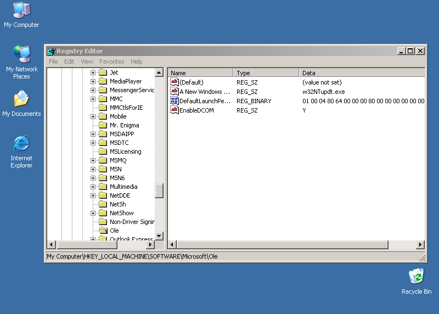The image size is (439, 314).
Task: Open My Network Places desktop icon
Action: (21, 62)
